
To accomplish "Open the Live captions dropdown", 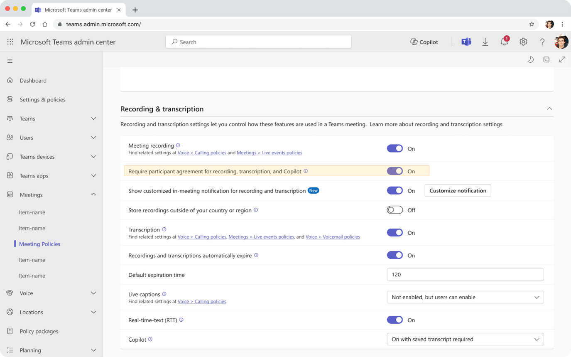I will [465, 297].
